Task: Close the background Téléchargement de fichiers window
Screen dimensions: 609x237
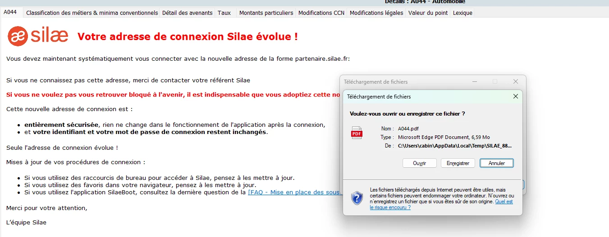Action: pyautogui.click(x=516, y=81)
